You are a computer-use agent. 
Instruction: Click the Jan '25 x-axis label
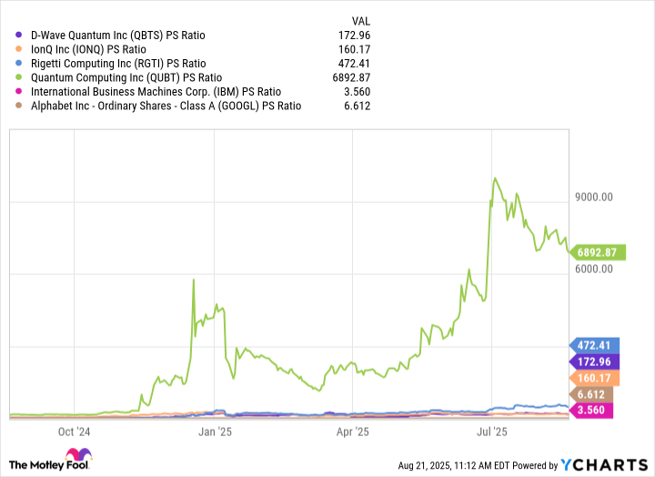tap(215, 431)
